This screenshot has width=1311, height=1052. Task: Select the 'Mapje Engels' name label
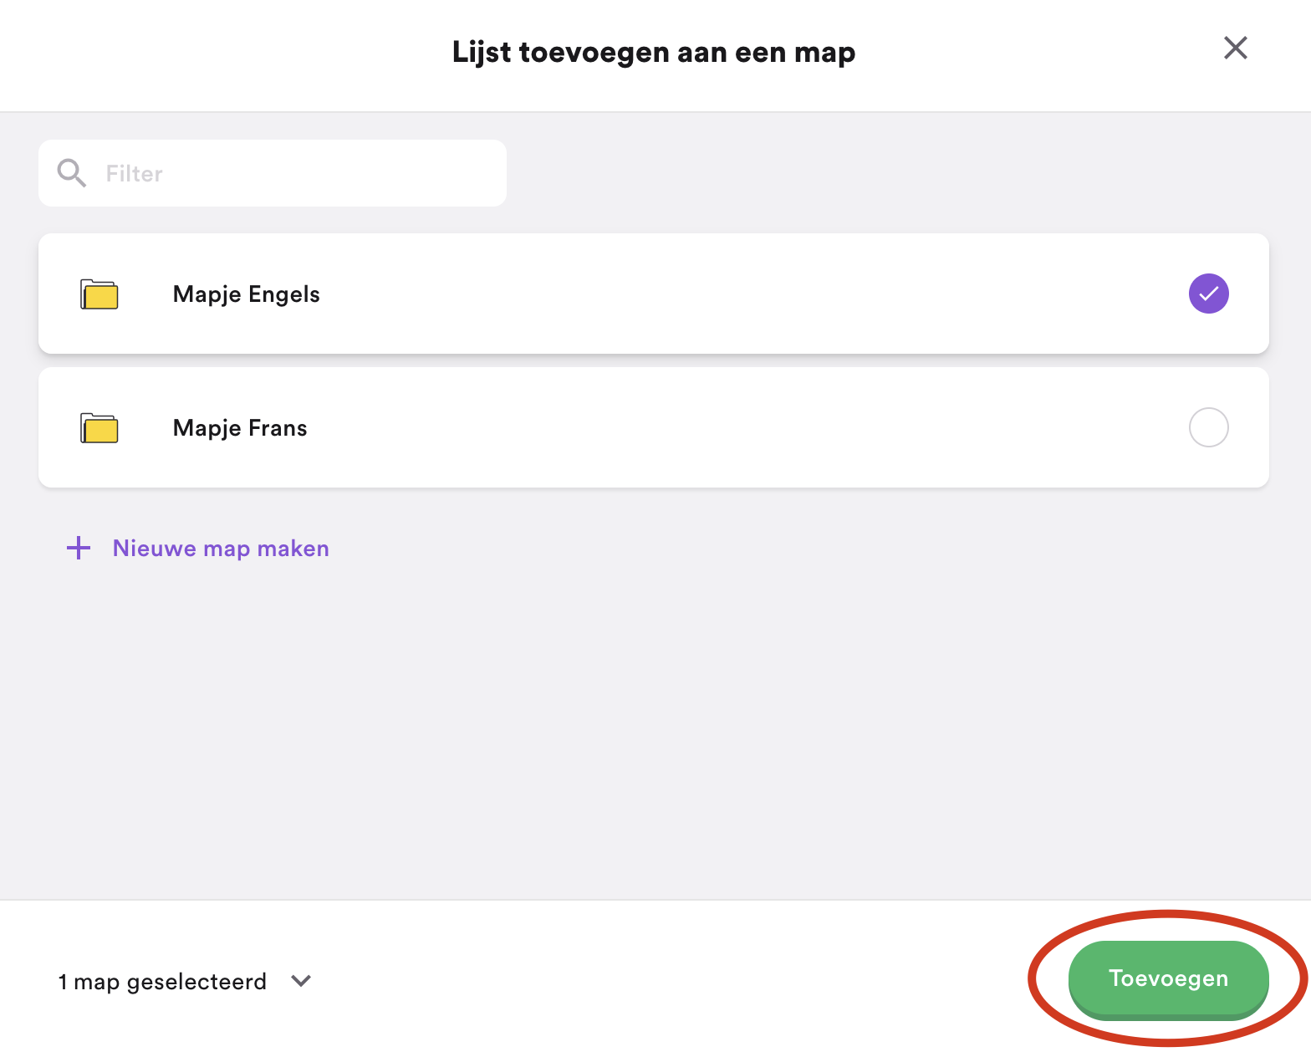(246, 294)
